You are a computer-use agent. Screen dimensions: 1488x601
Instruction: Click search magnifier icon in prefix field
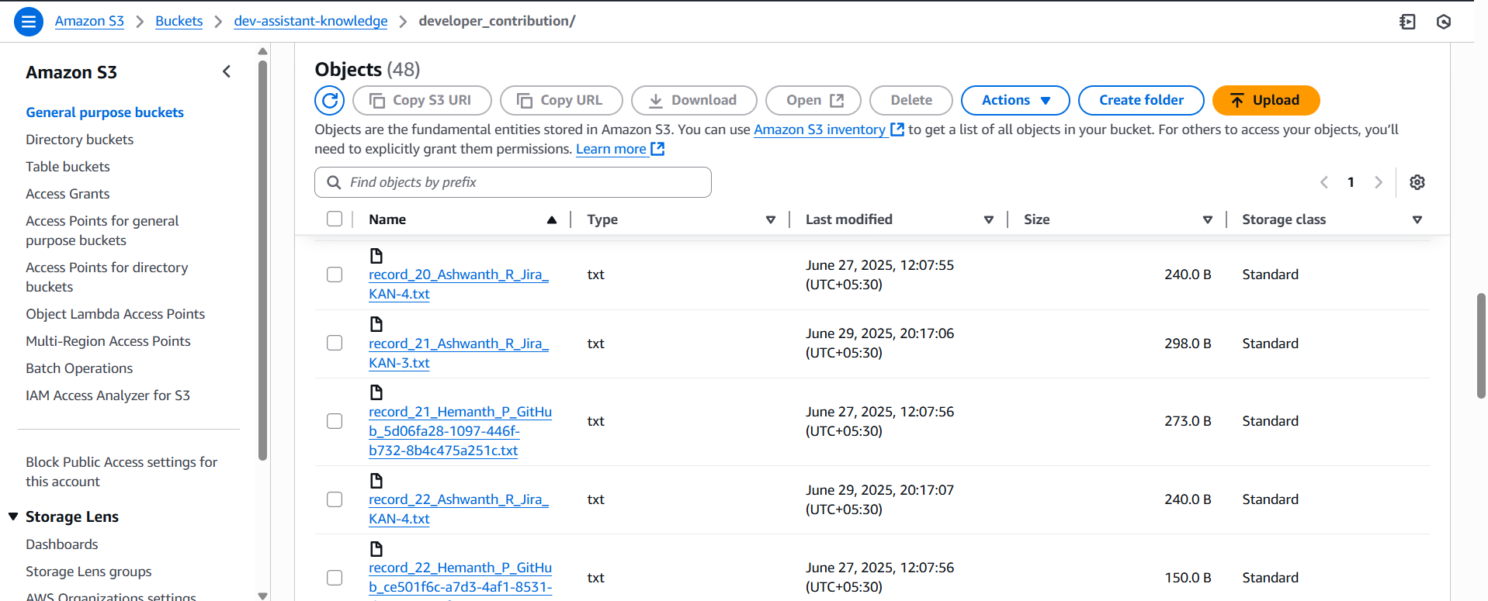click(x=334, y=182)
